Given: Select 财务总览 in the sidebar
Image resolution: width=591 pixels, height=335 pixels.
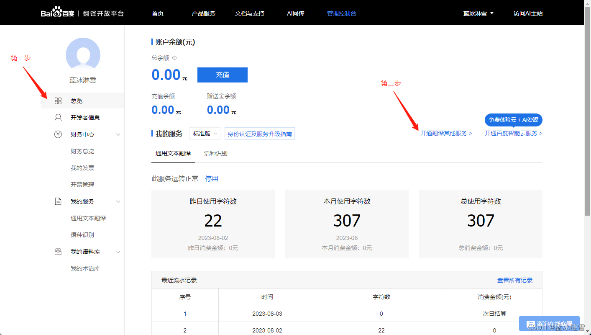Looking at the screenshot, I should tap(82, 151).
